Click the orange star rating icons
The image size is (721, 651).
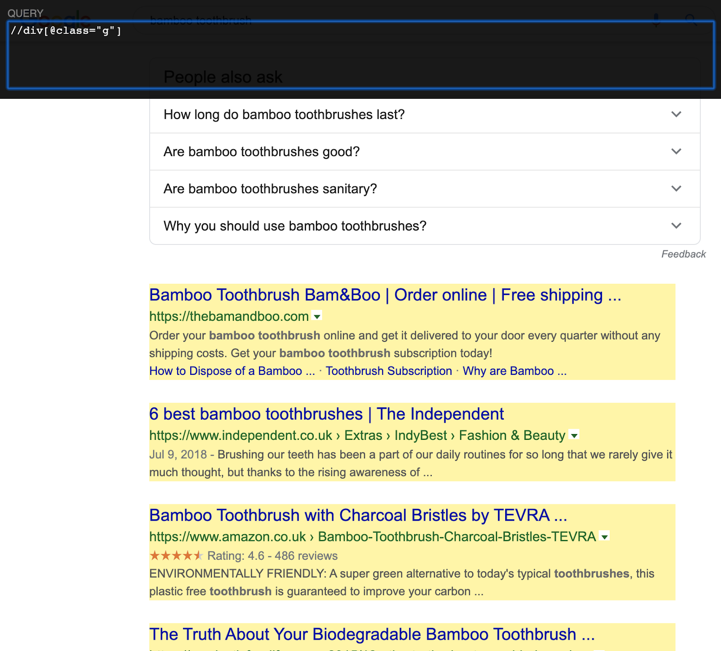pos(176,555)
